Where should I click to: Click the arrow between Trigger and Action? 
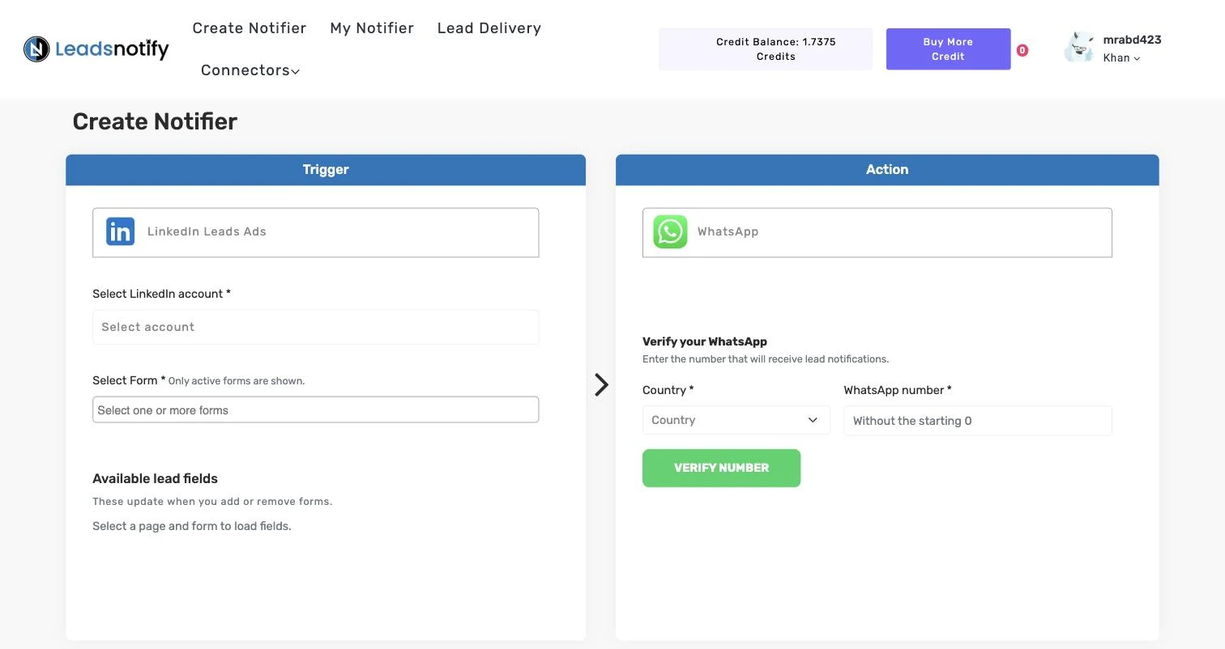(601, 384)
